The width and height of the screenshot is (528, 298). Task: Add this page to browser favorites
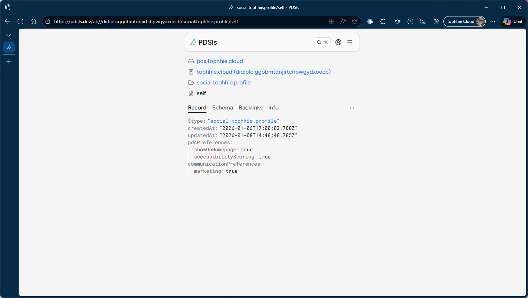355,21
